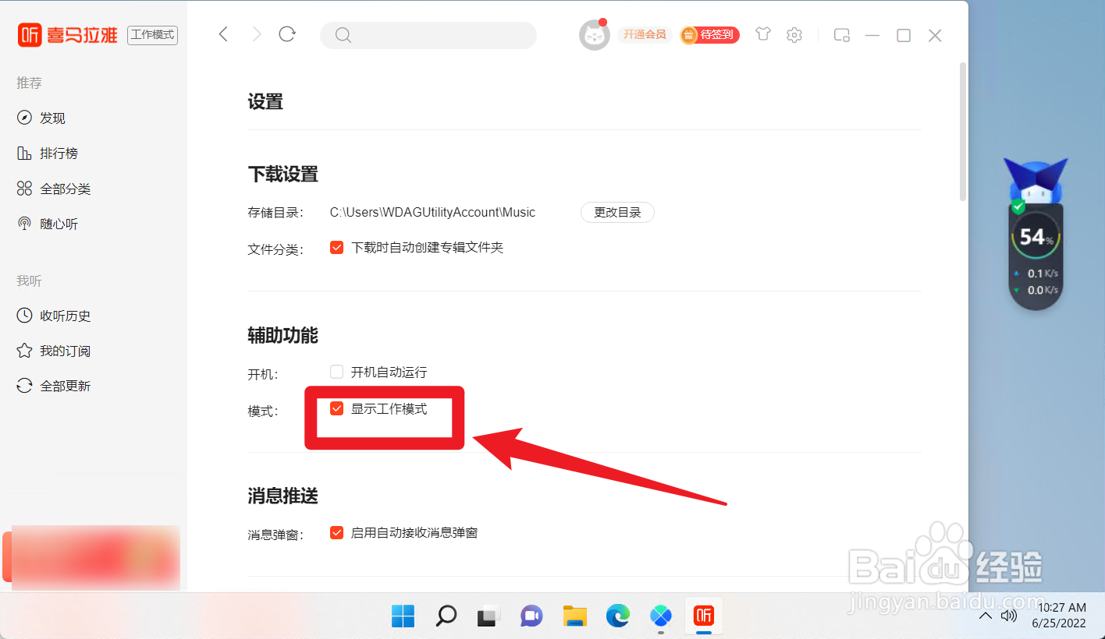Uncheck 下载时自动创建专辑文件夹
This screenshot has width=1105, height=639.
point(336,247)
